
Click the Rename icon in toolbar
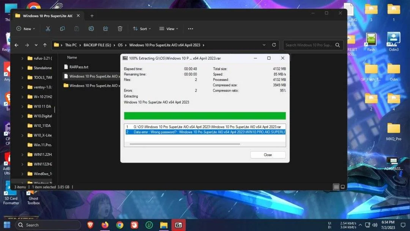[91, 29]
